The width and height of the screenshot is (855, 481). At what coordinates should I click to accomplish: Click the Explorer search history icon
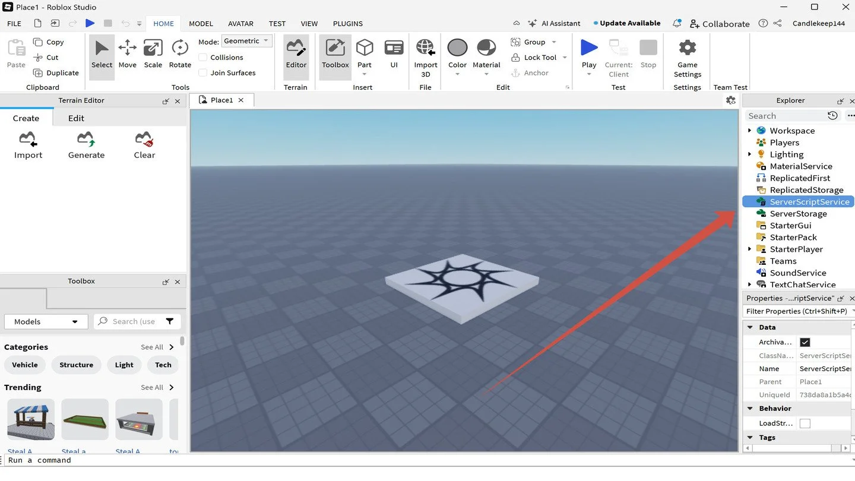coord(832,116)
